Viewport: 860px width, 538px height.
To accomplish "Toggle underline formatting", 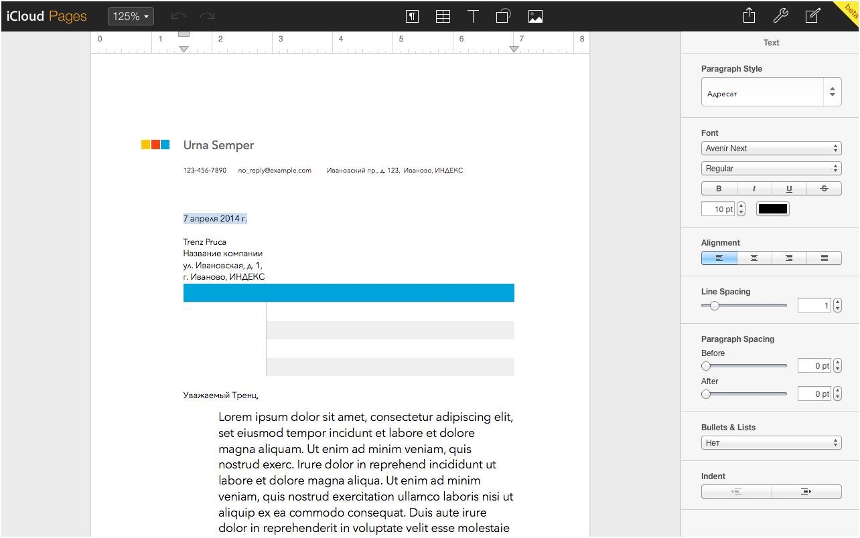I will pos(789,189).
